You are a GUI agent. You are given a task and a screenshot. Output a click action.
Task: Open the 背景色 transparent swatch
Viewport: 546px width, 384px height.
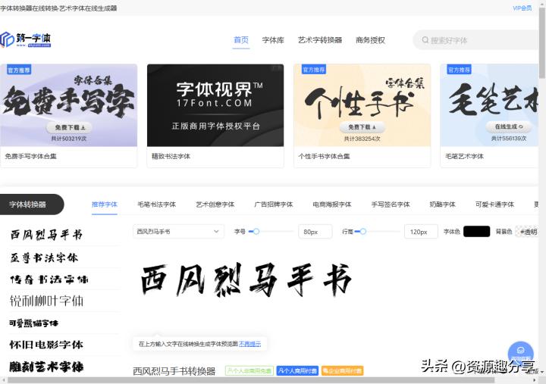tap(527, 232)
